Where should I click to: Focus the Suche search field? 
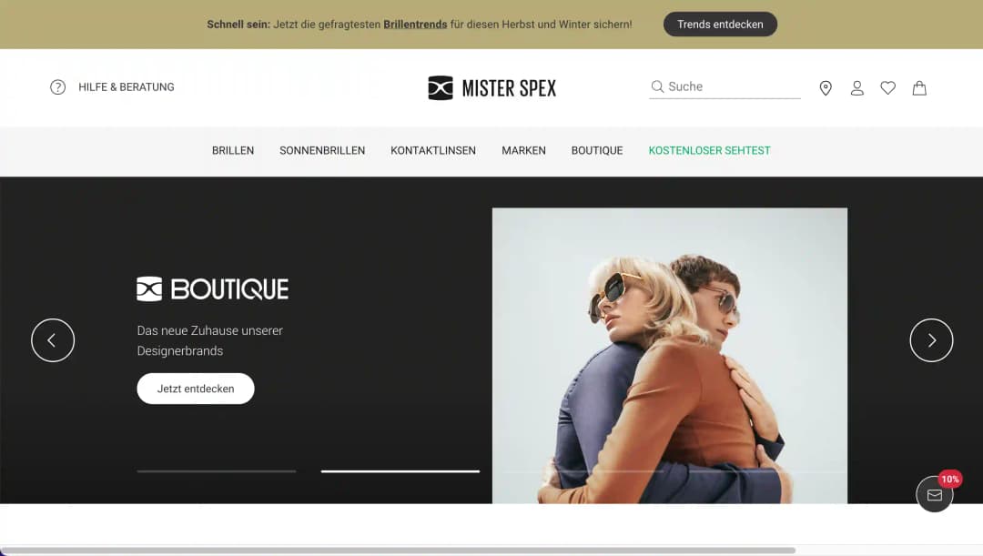733,87
